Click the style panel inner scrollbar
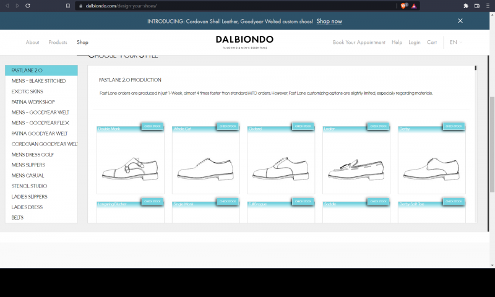This screenshot has height=297, width=495. pyautogui.click(x=475, y=68)
